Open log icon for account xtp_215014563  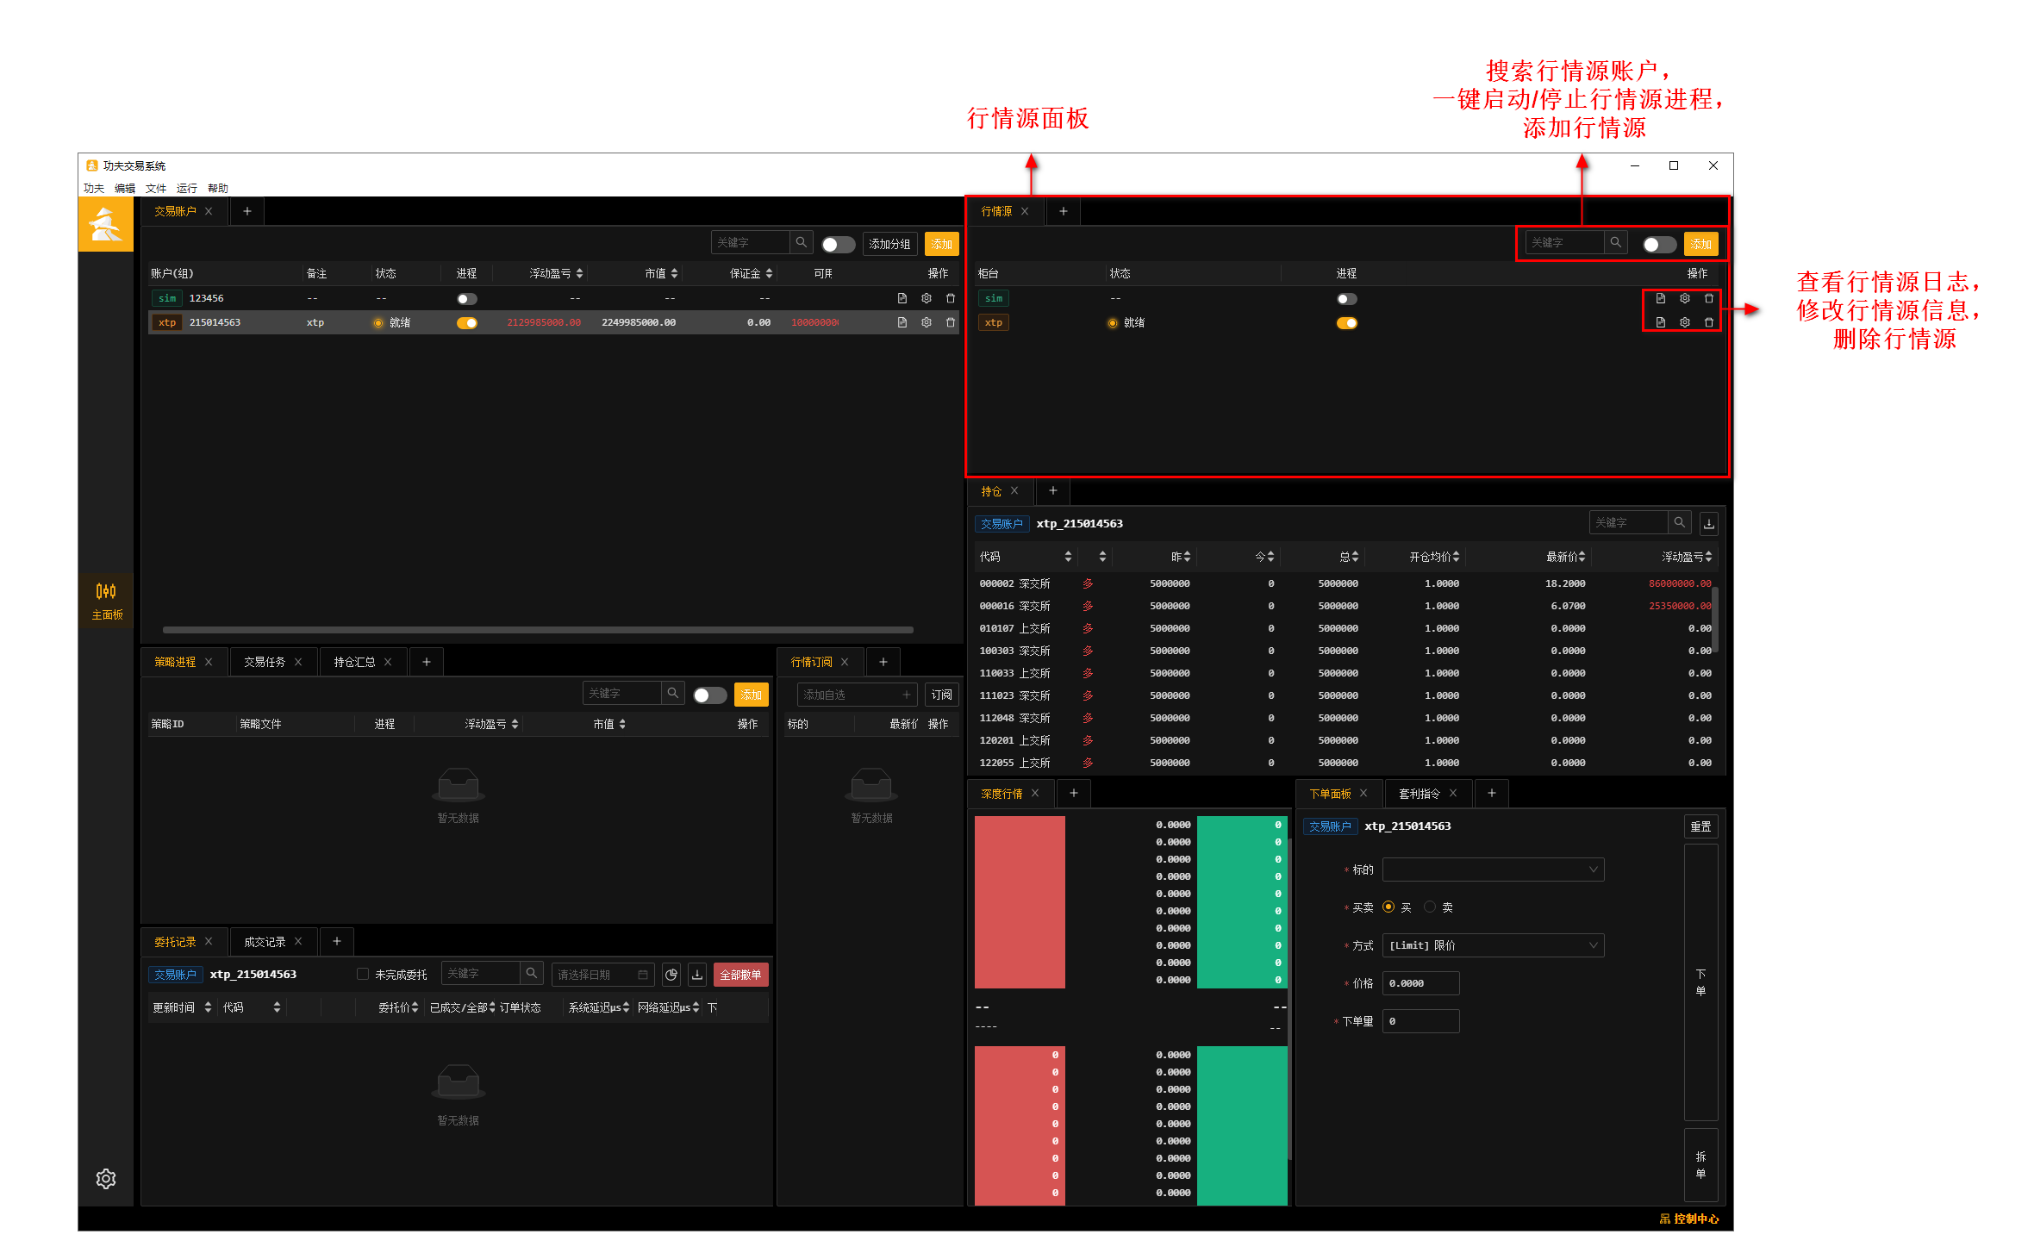902,322
